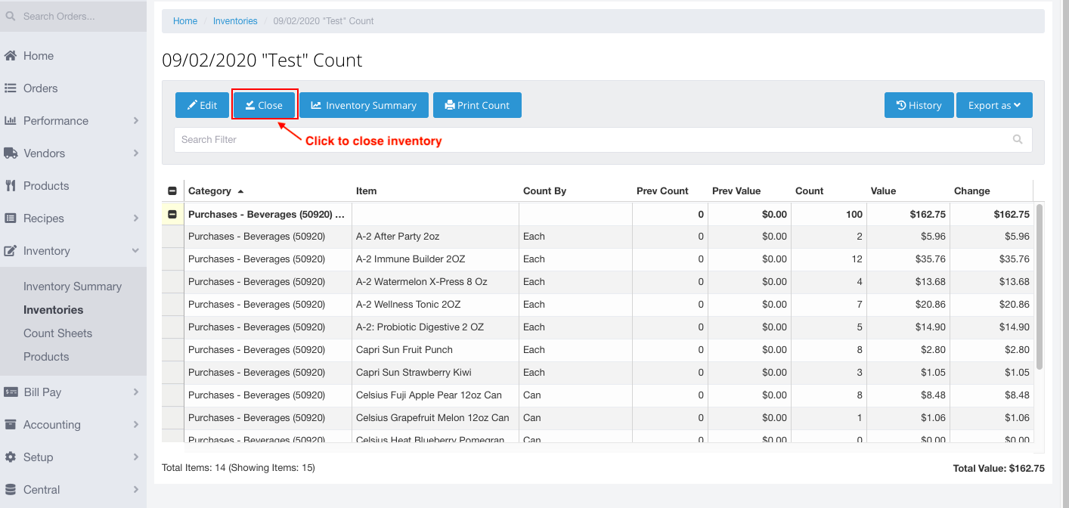The width and height of the screenshot is (1069, 508).
Task: Focus the Search Filter input field
Action: (590, 140)
